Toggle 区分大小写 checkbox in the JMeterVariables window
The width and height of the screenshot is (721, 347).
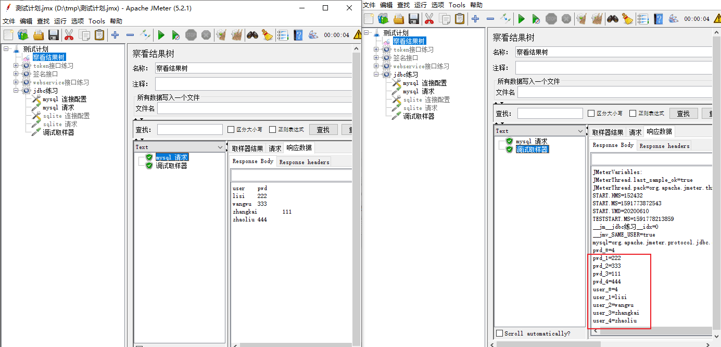(591, 114)
